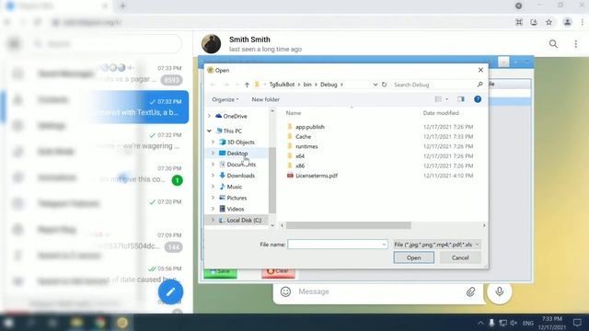This screenshot has width=589, height=331.
Task: Click the pencil new message button
Action: point(170,291)
